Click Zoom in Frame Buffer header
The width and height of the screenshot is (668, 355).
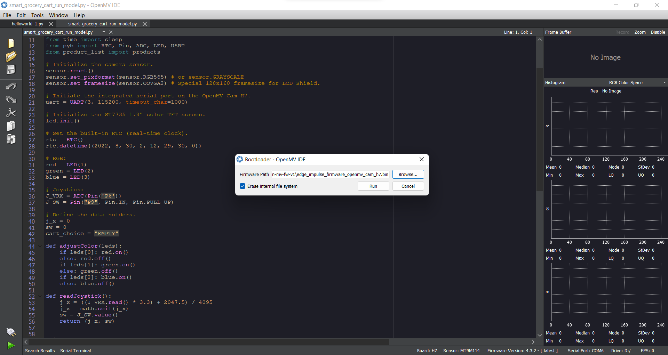640,32
